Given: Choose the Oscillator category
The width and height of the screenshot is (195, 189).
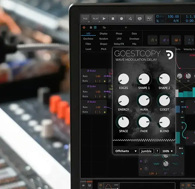Looking at the screenshot, I should [x=88, y=39].
